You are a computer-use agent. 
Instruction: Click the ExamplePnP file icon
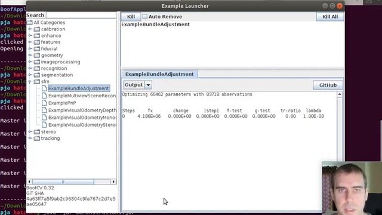44,103
